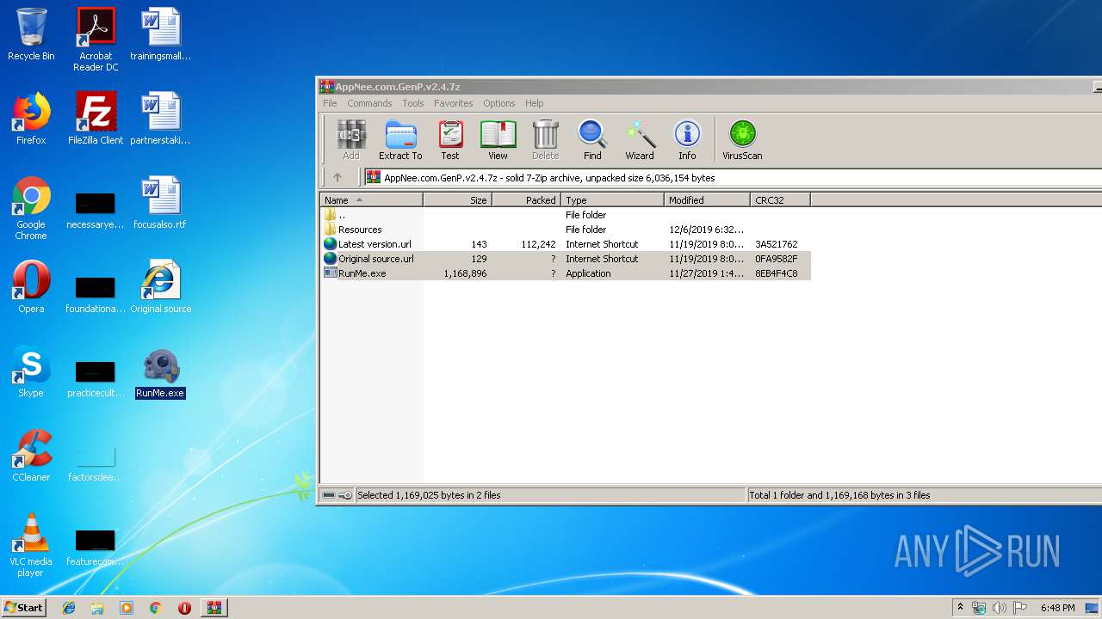This screenshot has width=1102, height=619.
Task: Open Windows Media Player taskbar icon
Action: (127, 608)
